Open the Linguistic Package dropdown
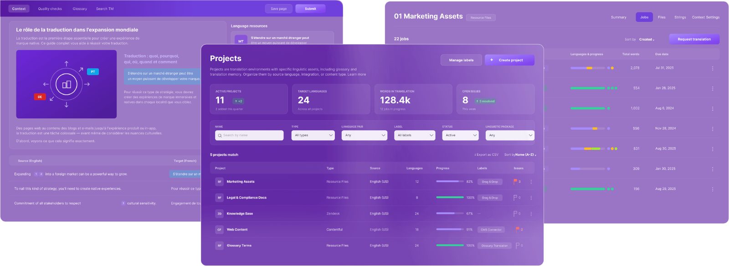The image size is (729, 266). 510,135
